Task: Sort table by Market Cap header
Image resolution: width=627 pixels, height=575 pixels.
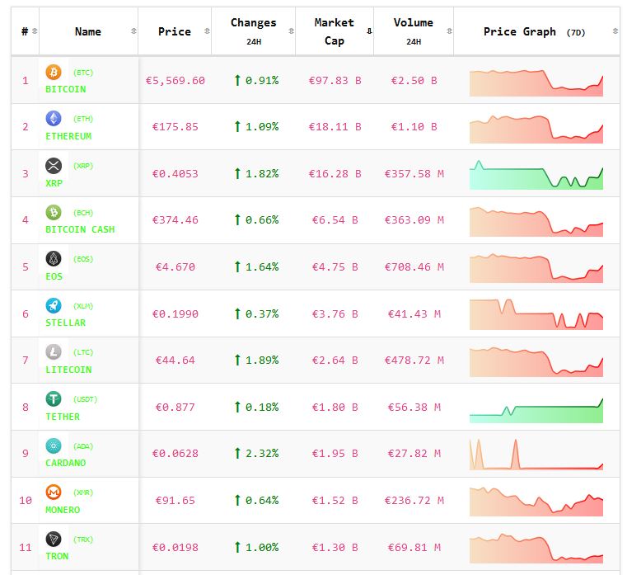Action: pos(334,31)
